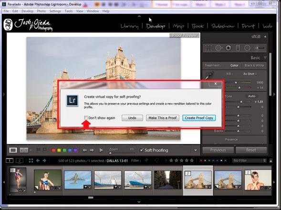Viewport: 281px width, 210px height.
Task: Go back arrow in filmstrip bar
Action: (x=38, y=160)
